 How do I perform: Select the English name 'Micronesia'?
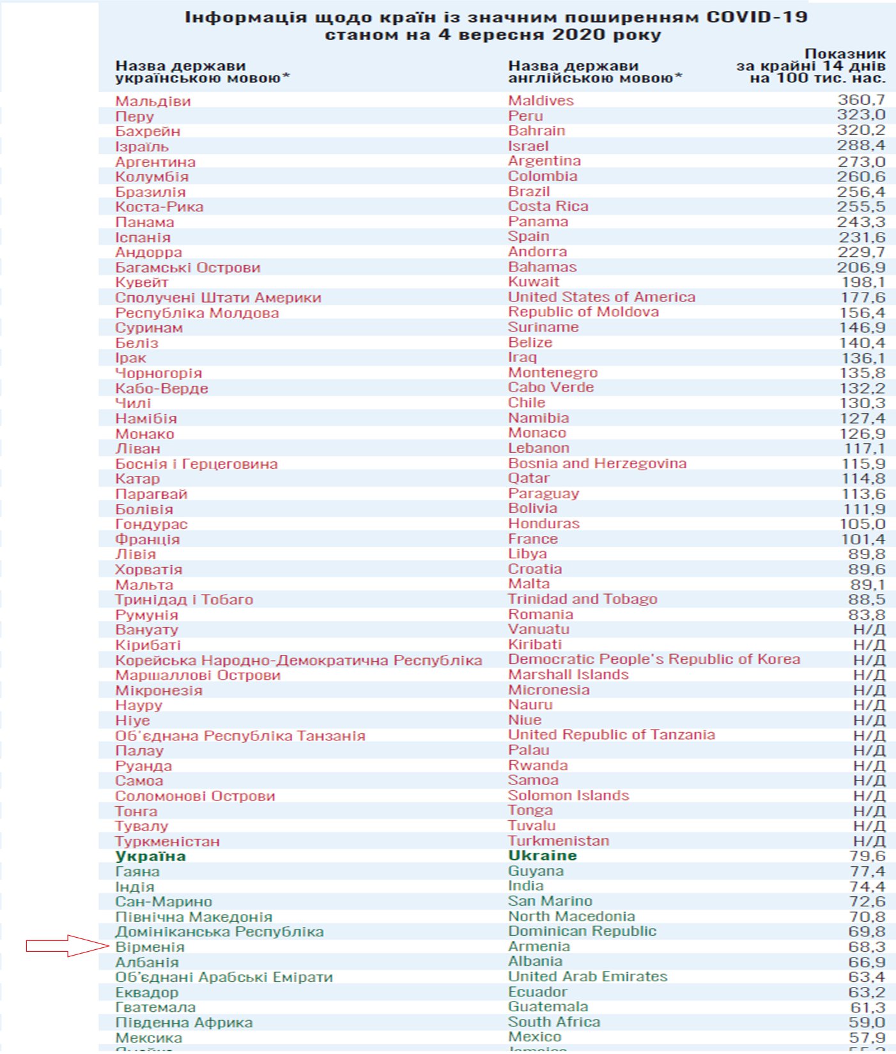548,689
